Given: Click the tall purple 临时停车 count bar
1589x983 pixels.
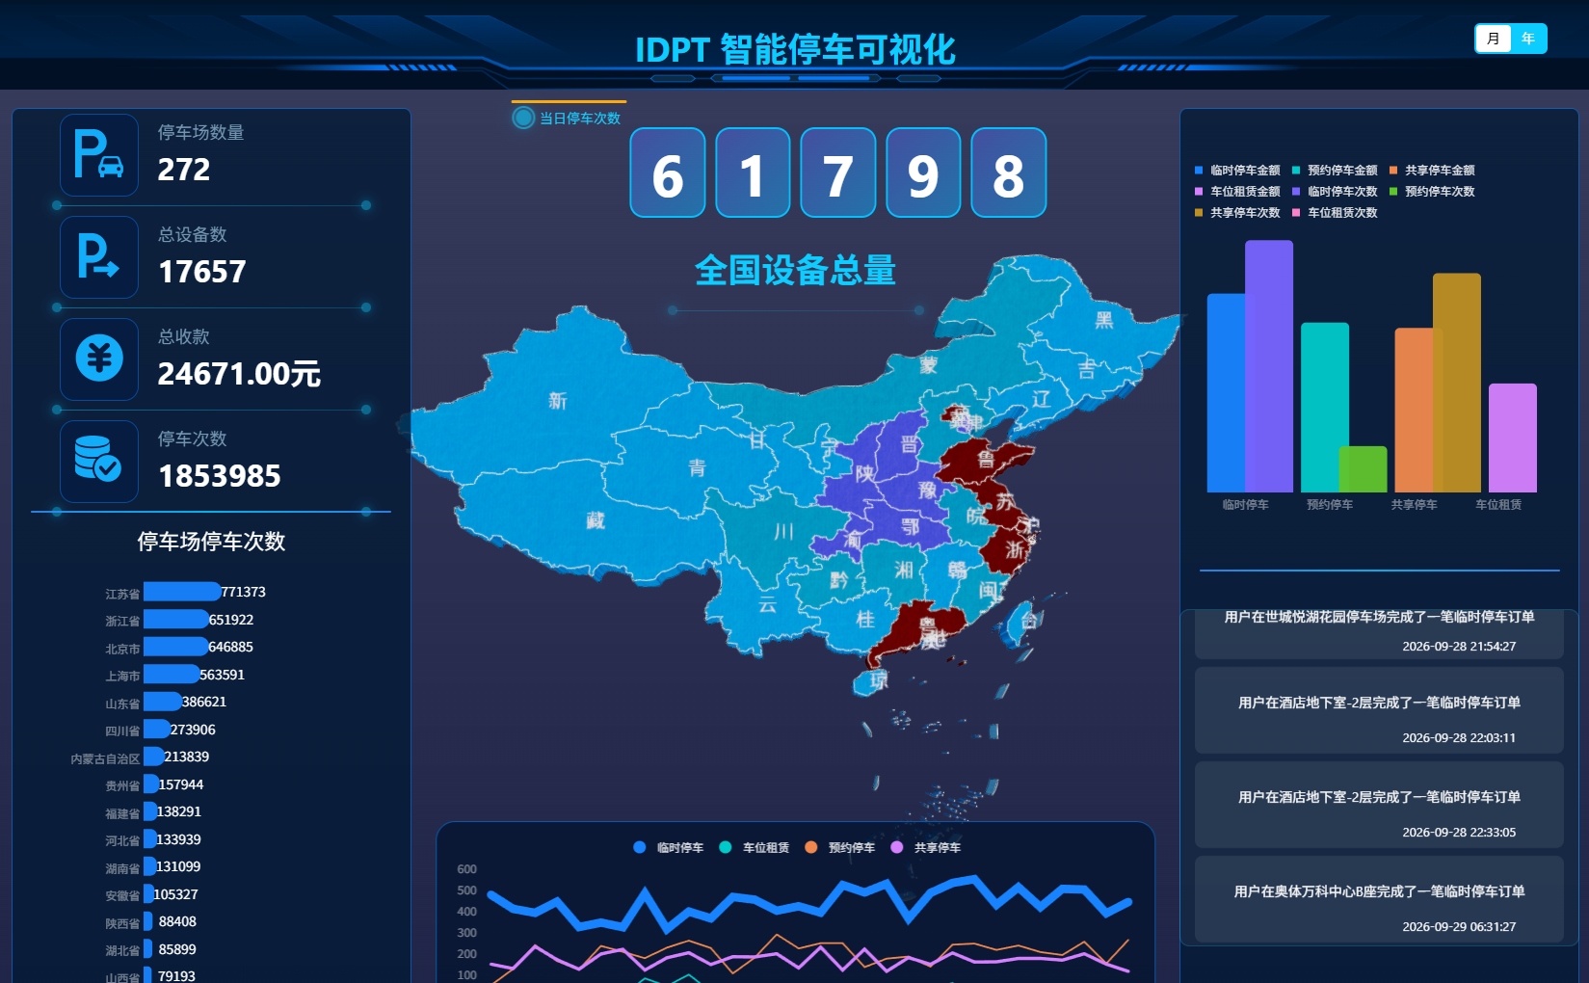Looking at the screenshot, I should (1269, 366).
